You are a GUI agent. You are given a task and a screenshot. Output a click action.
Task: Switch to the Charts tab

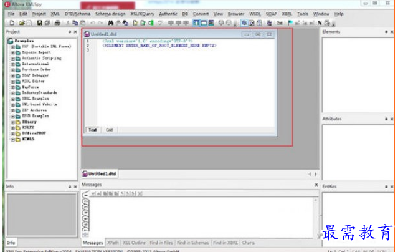pyautogui.click(x=249, y=243)
